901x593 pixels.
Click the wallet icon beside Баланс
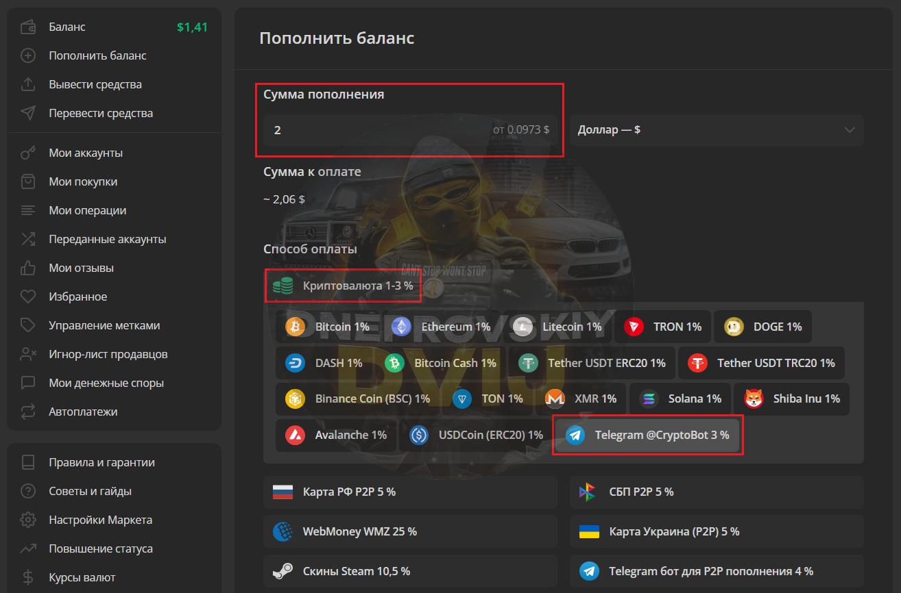[28, 27]
